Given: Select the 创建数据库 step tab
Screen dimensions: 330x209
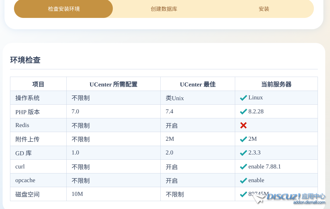Looking at the screenshot, I should [164, 9].
